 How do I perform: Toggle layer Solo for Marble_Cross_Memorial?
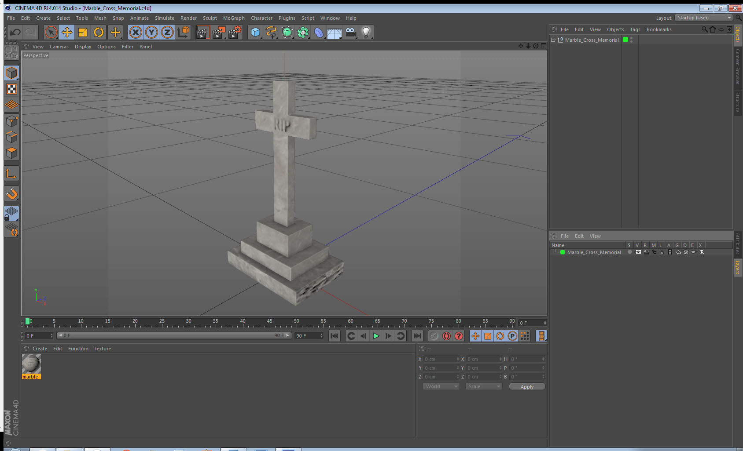[x=630, y=252]
